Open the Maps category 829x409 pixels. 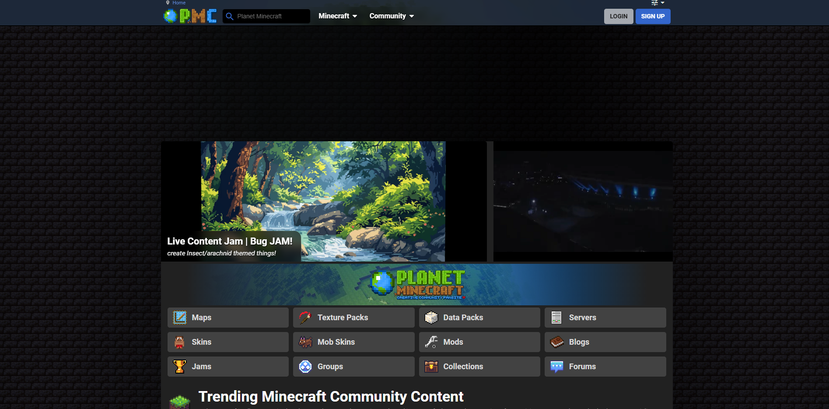point(228,318)
